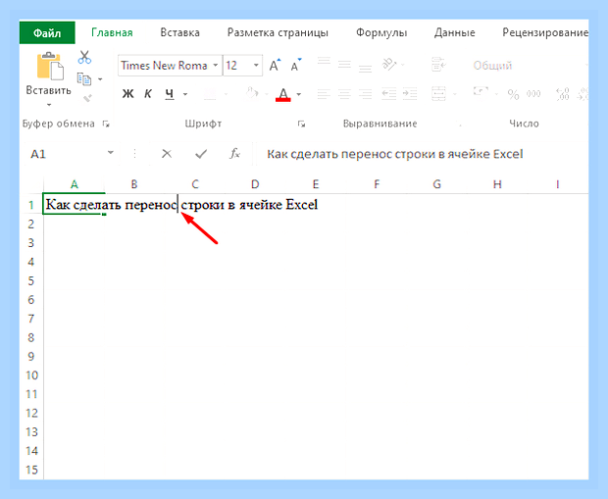The image size is (608, 499).
Task: Open the font size 12 dropdown
Action: click(256, 65)
